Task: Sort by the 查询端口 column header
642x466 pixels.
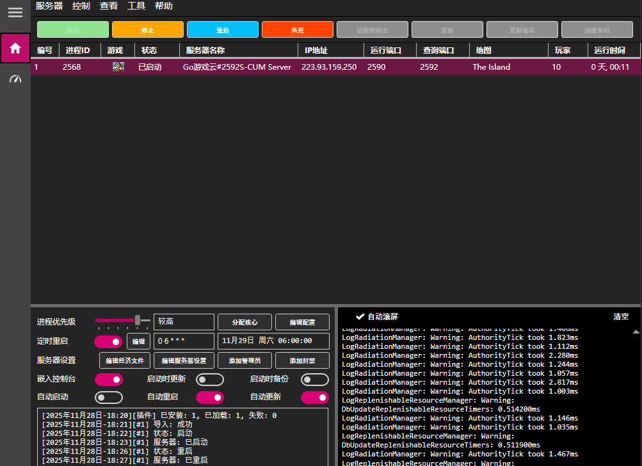Action: tap(442, 51)
